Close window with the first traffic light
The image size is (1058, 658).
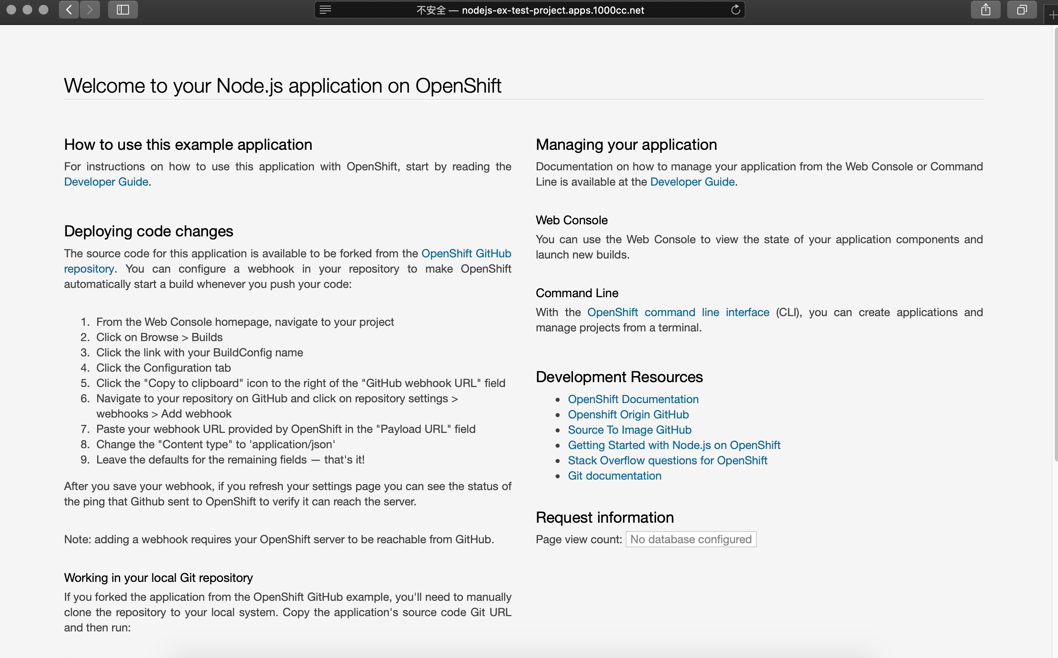(x=11, y=10)
